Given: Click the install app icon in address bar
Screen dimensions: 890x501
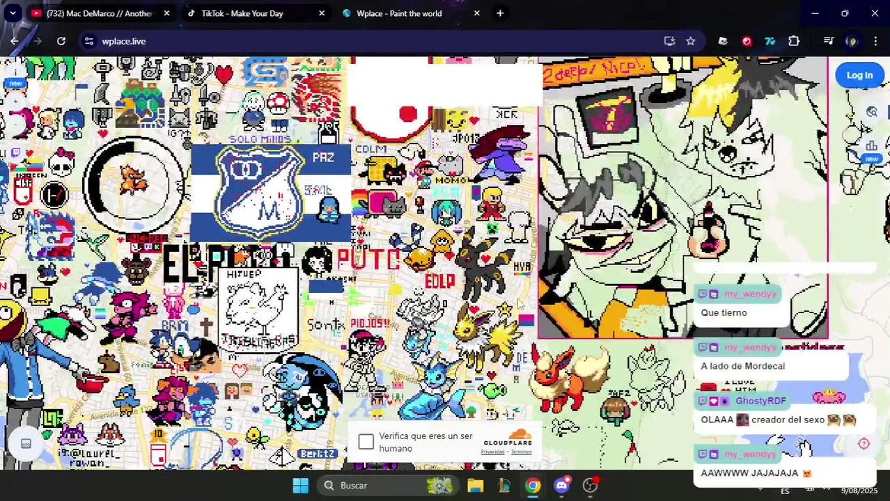Looking at the screenshot, I should (669, 41).
